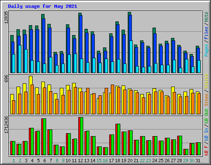Select day 30 on the date axis

point(192,160)
